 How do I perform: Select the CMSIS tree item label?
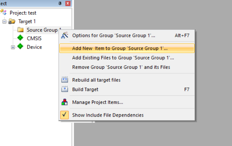pos(34,38)
